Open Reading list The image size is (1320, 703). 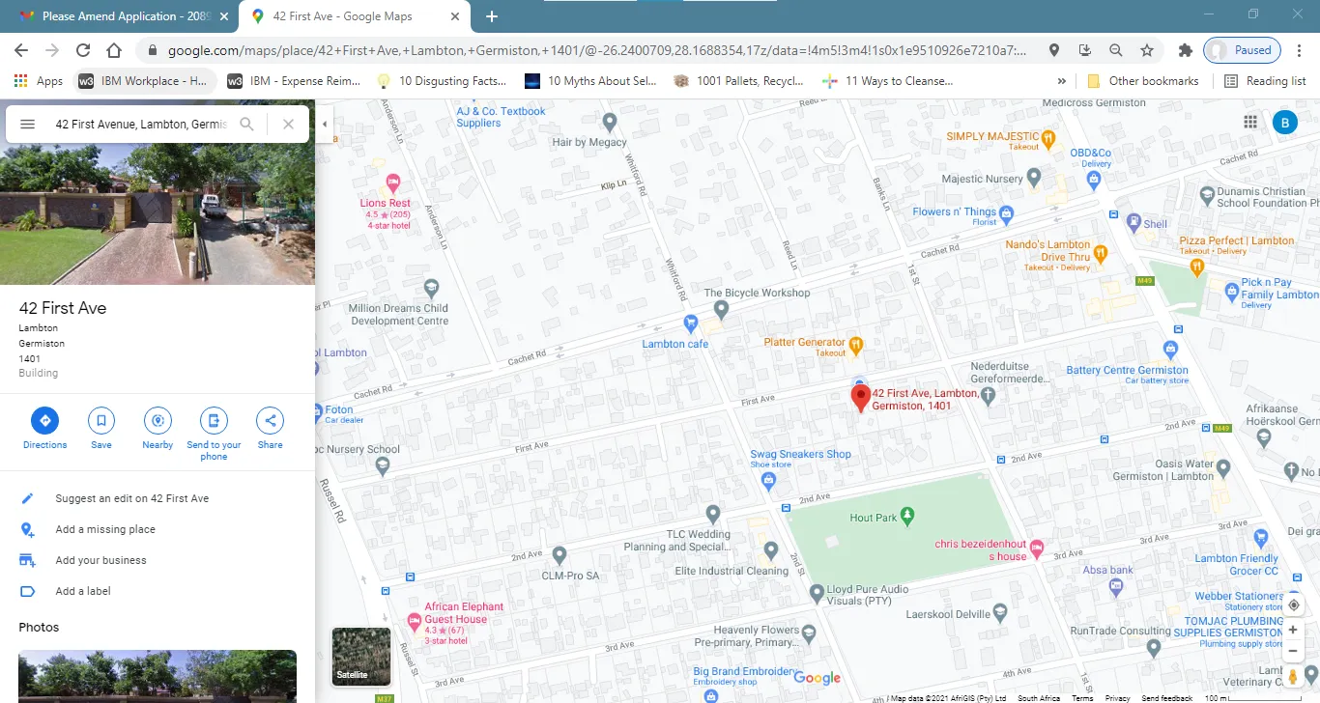point(1265,81)
